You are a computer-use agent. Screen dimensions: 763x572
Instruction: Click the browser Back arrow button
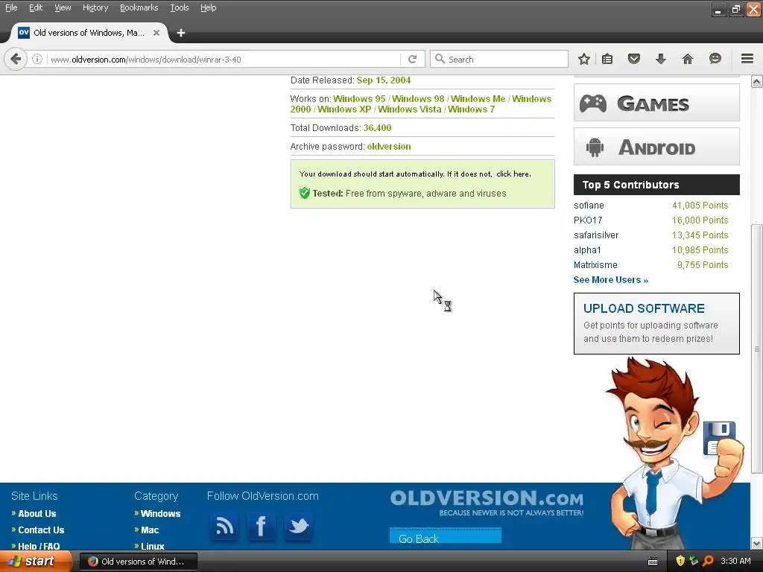16,60
